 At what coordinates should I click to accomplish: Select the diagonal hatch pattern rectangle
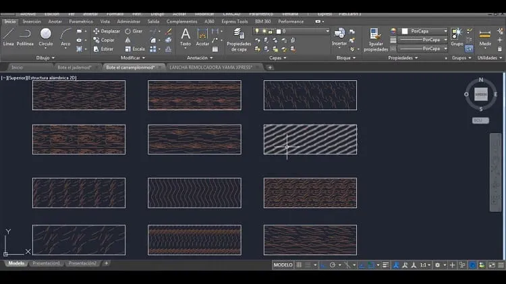310,140
